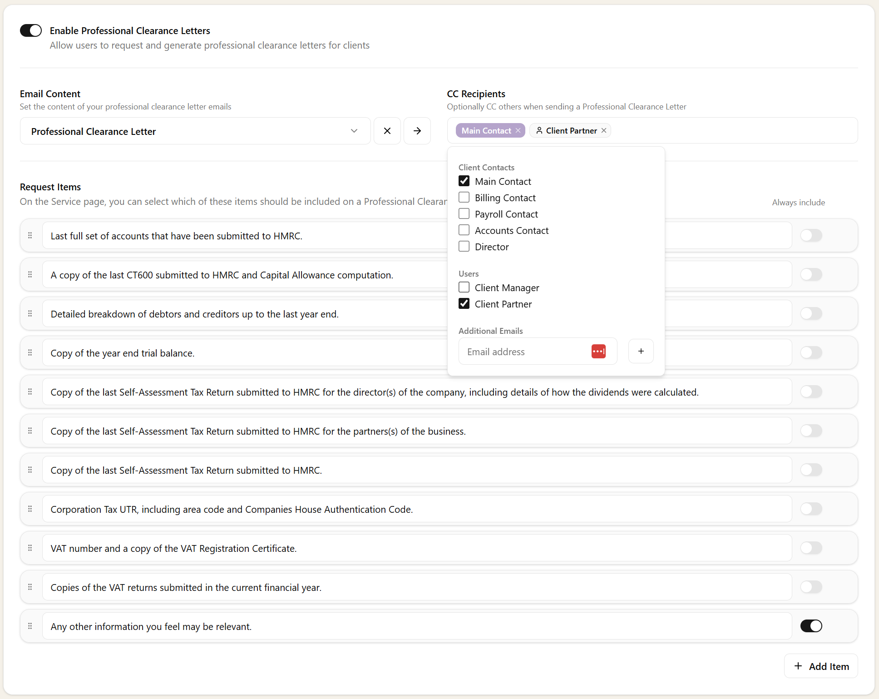Remove the Main Contact chip from CC Recipients

[x=518, y=130]
